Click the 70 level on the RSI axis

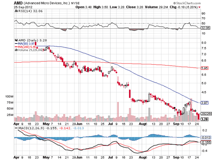point(204,19)
